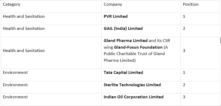
Task: Click the Category column header cell
Action: [11, 4]
